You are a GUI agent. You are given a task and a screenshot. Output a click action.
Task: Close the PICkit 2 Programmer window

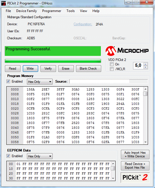147,2
